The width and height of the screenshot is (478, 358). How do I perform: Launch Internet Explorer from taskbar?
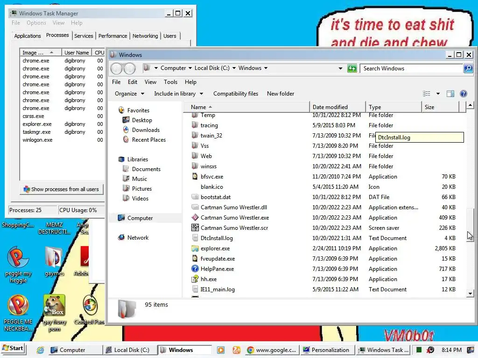click(x=40, y=350)
